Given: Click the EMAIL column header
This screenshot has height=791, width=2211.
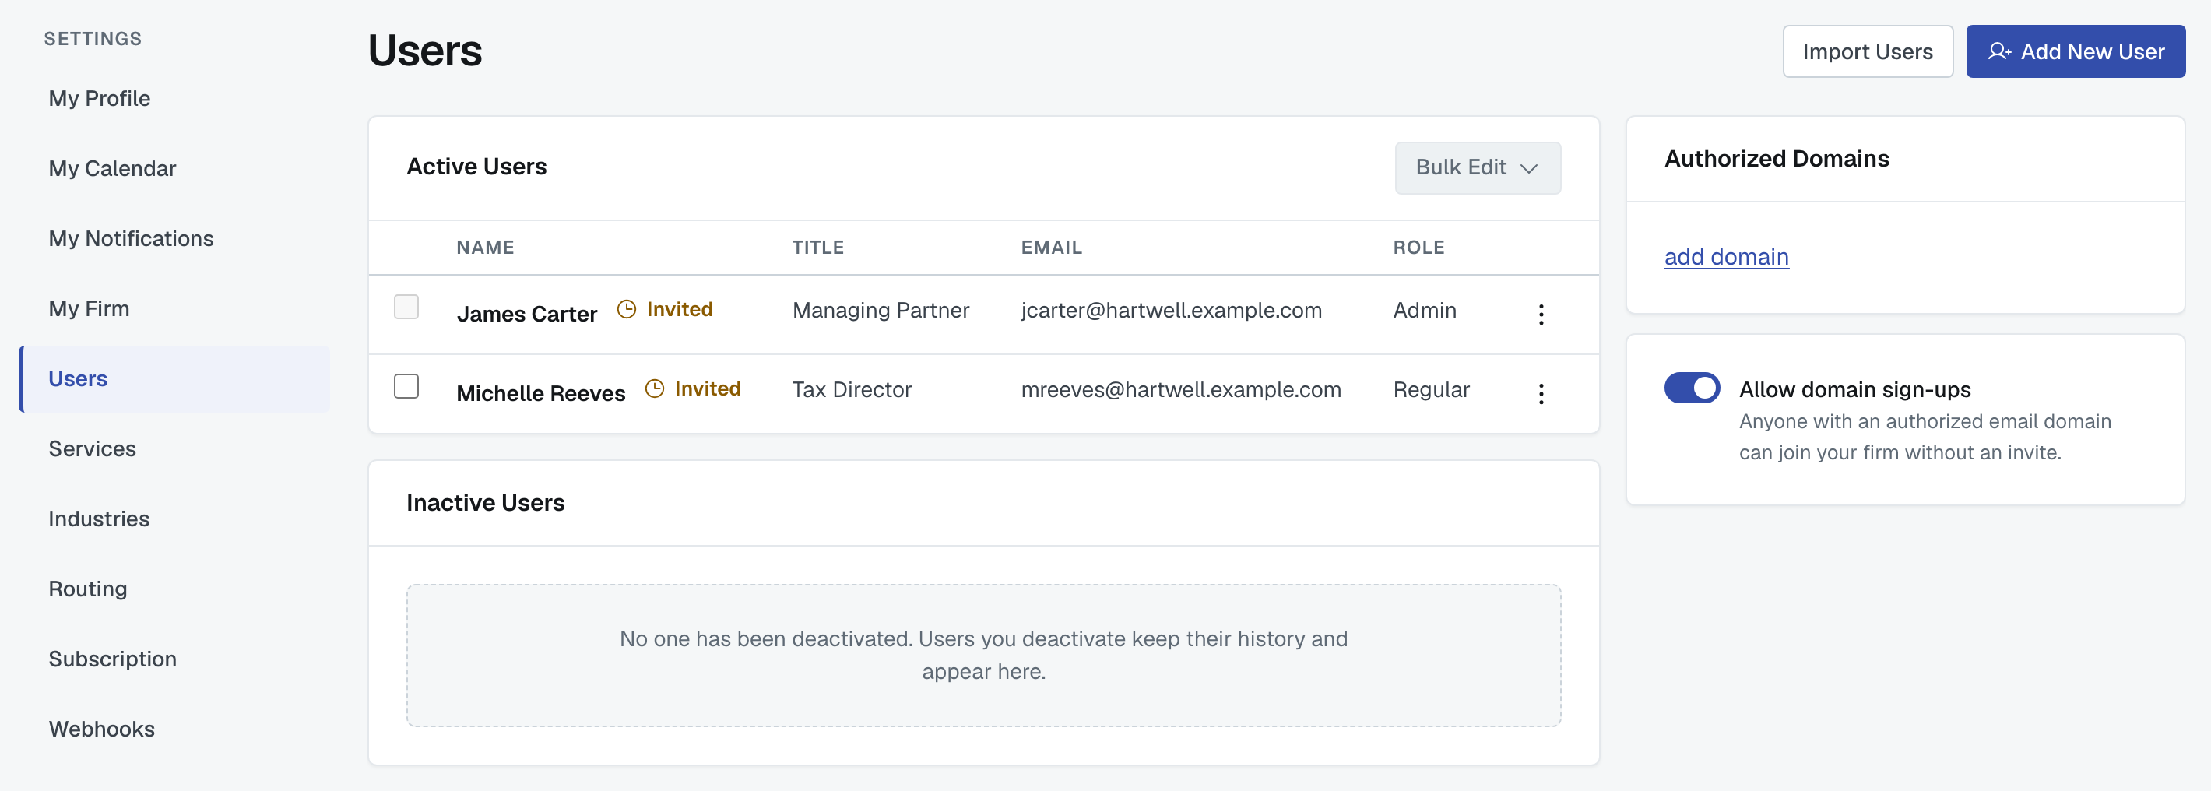Looking at the screenshot, I should pos(1052,247).
